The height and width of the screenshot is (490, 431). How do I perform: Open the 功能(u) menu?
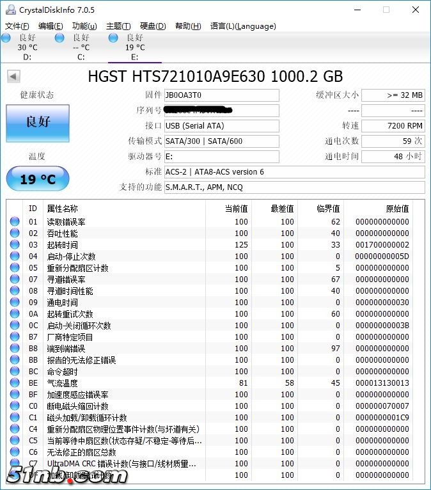(84, 26)
